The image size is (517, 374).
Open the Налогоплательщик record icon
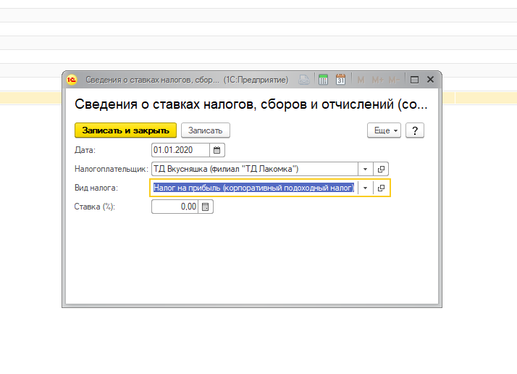(381, 169)
